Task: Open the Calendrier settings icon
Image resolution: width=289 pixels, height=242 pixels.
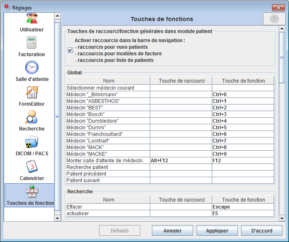Action: pos(32,167)
